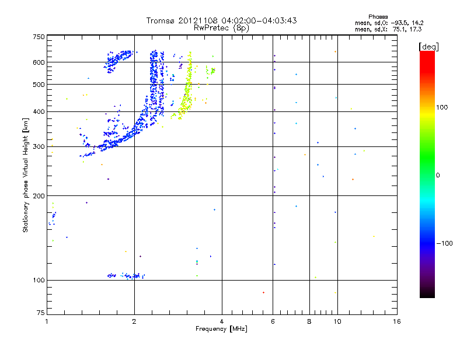Image resolution: width=467 pixels, height=350 pixels.
Task: Click the y-axis tick label '600'
Action: point(39,62)
